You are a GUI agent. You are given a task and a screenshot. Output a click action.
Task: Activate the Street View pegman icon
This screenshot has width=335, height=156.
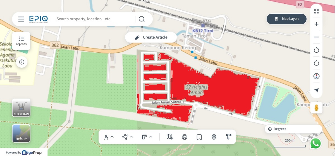point(316,108)
